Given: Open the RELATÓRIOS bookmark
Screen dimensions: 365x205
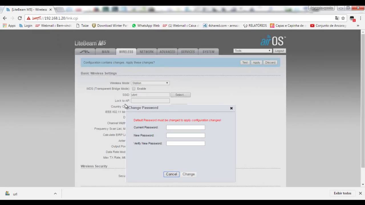Looking at the screenshot, I should (x=255, y=25).
